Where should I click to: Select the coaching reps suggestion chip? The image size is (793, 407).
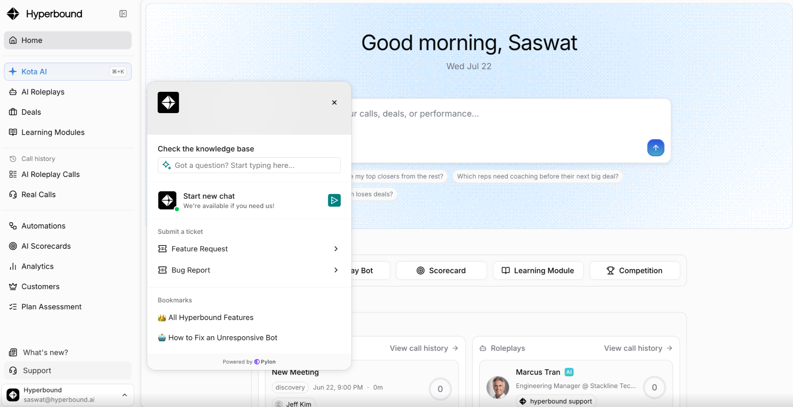coord(538,176)
